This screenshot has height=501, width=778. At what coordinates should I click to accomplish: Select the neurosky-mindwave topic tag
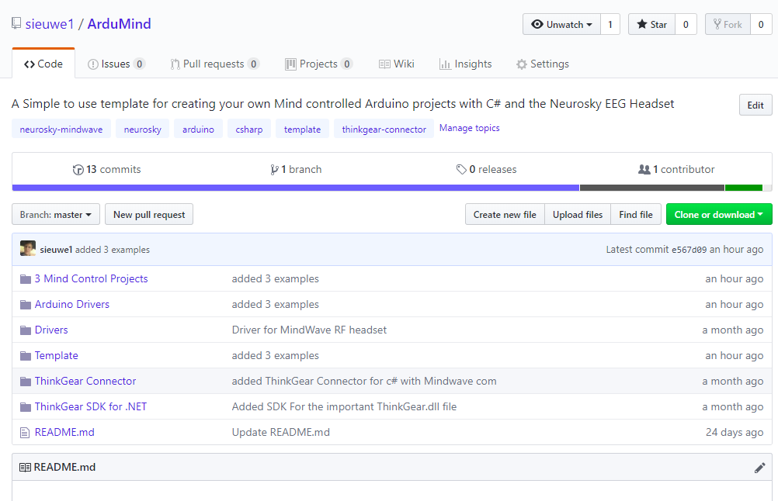pyautogui.click(x=61, y=130)
